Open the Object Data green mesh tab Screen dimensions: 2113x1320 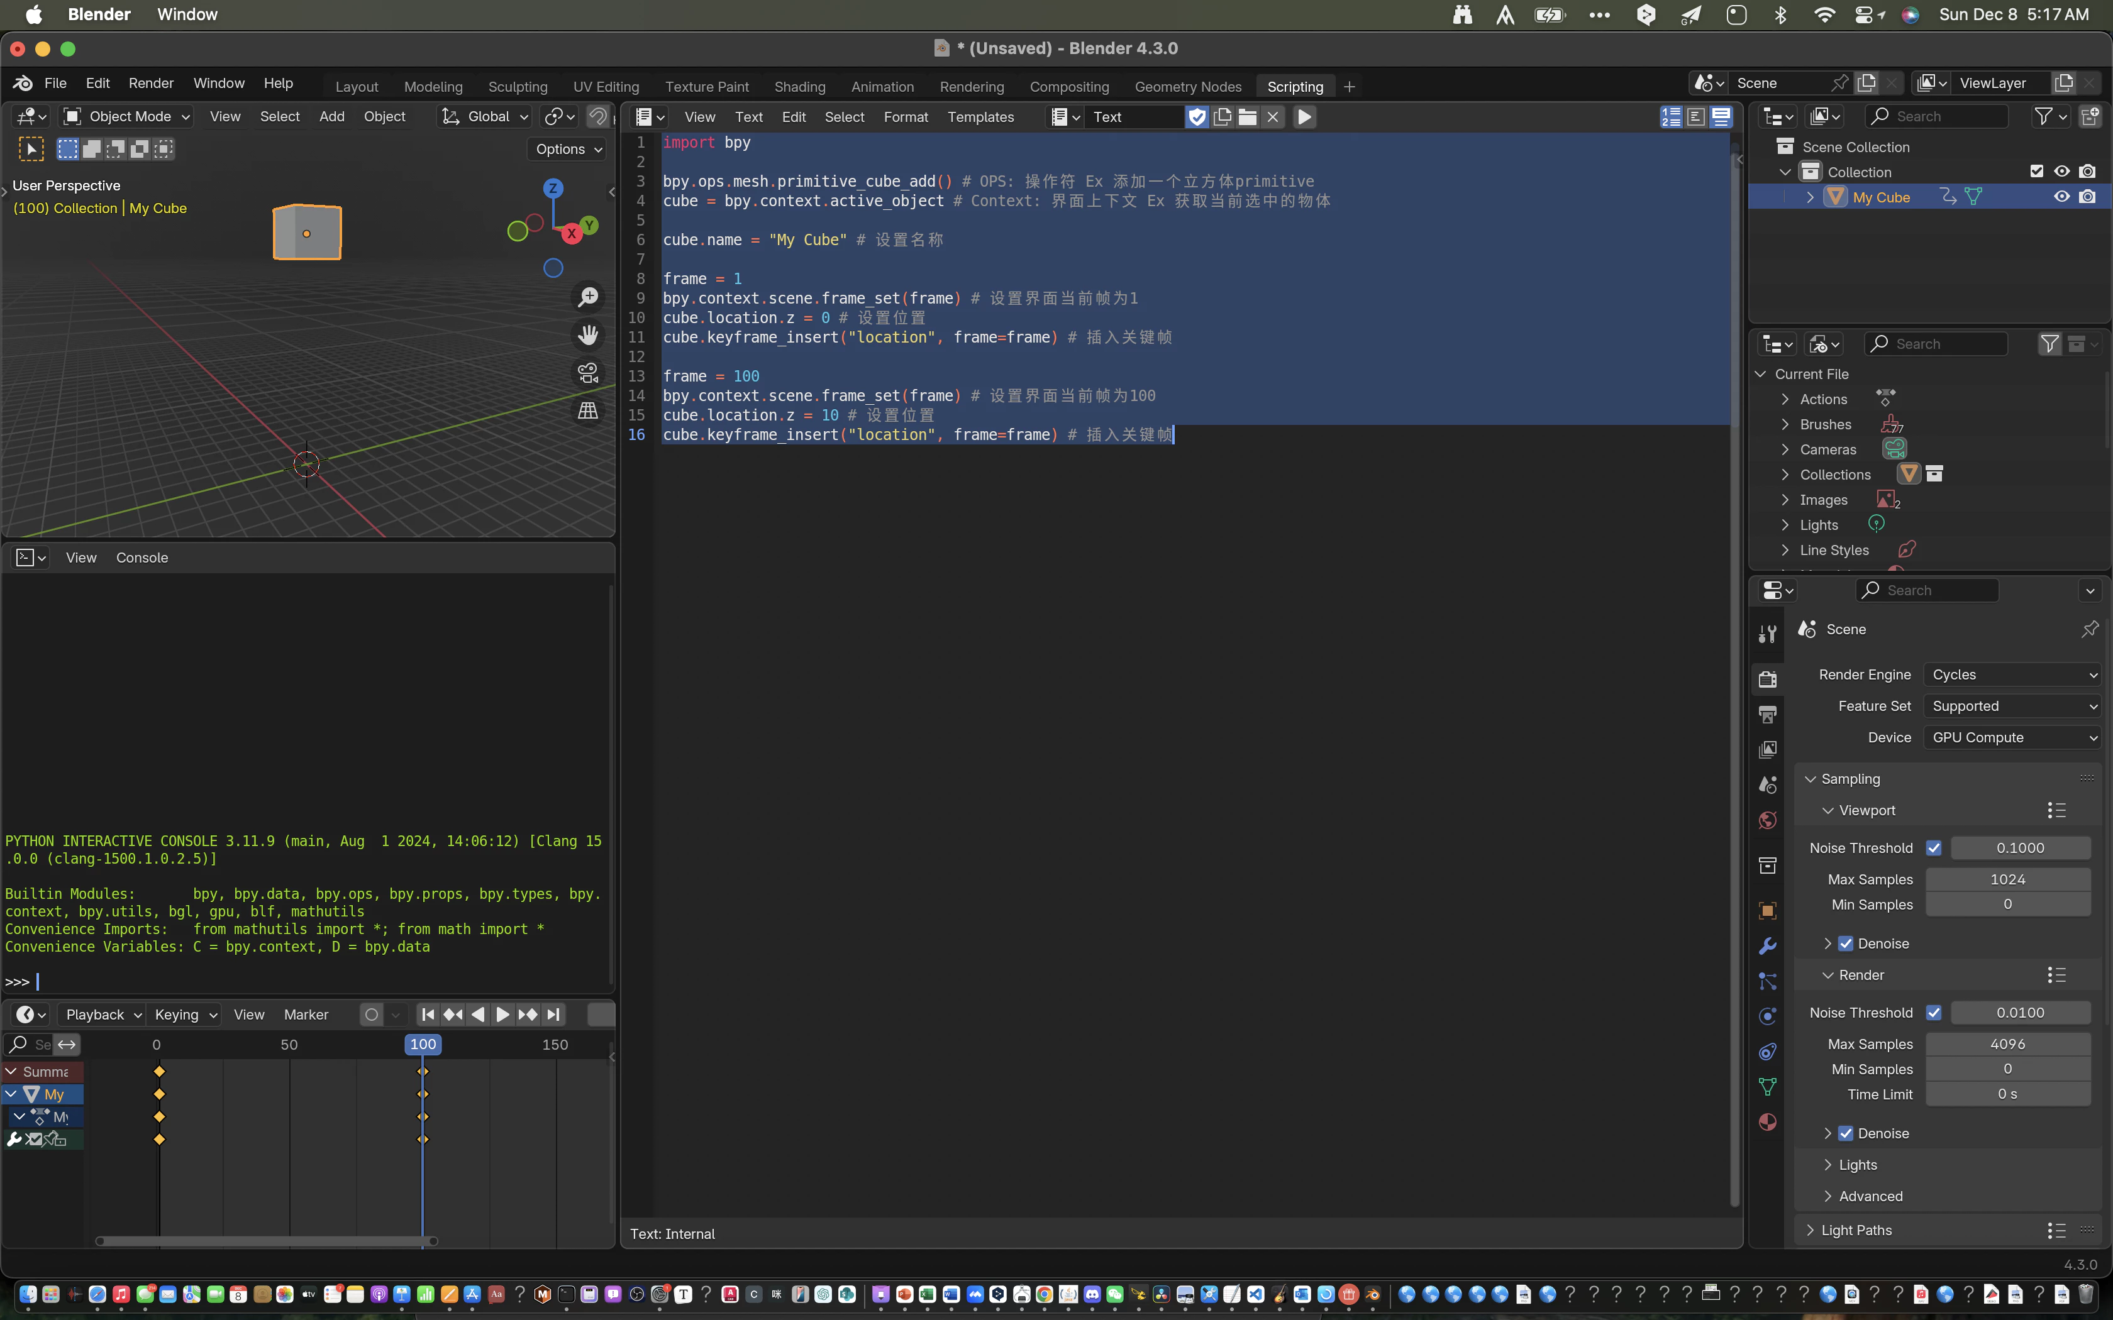1768,1087
